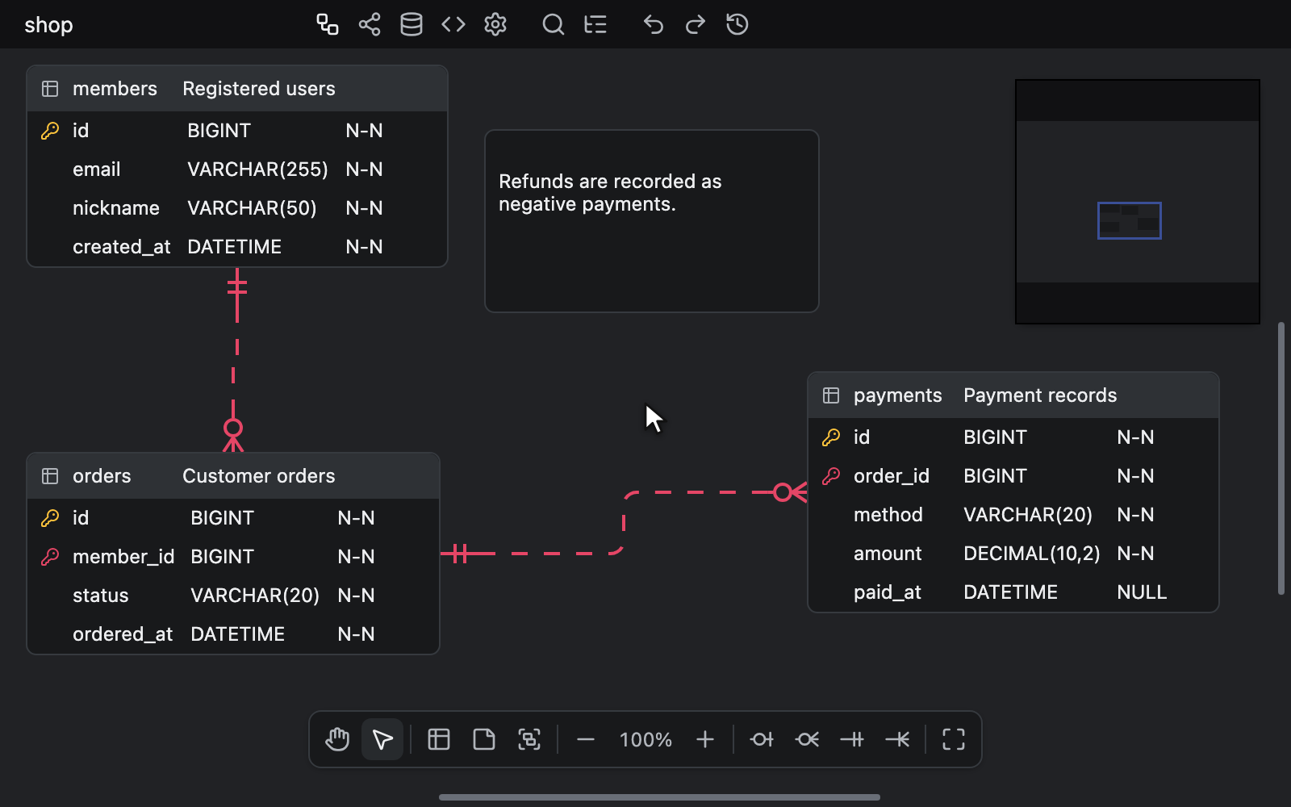Viewport: 1291px width, 807px height.
Task: Open the version history clock icon
Action: coord(737,24)
